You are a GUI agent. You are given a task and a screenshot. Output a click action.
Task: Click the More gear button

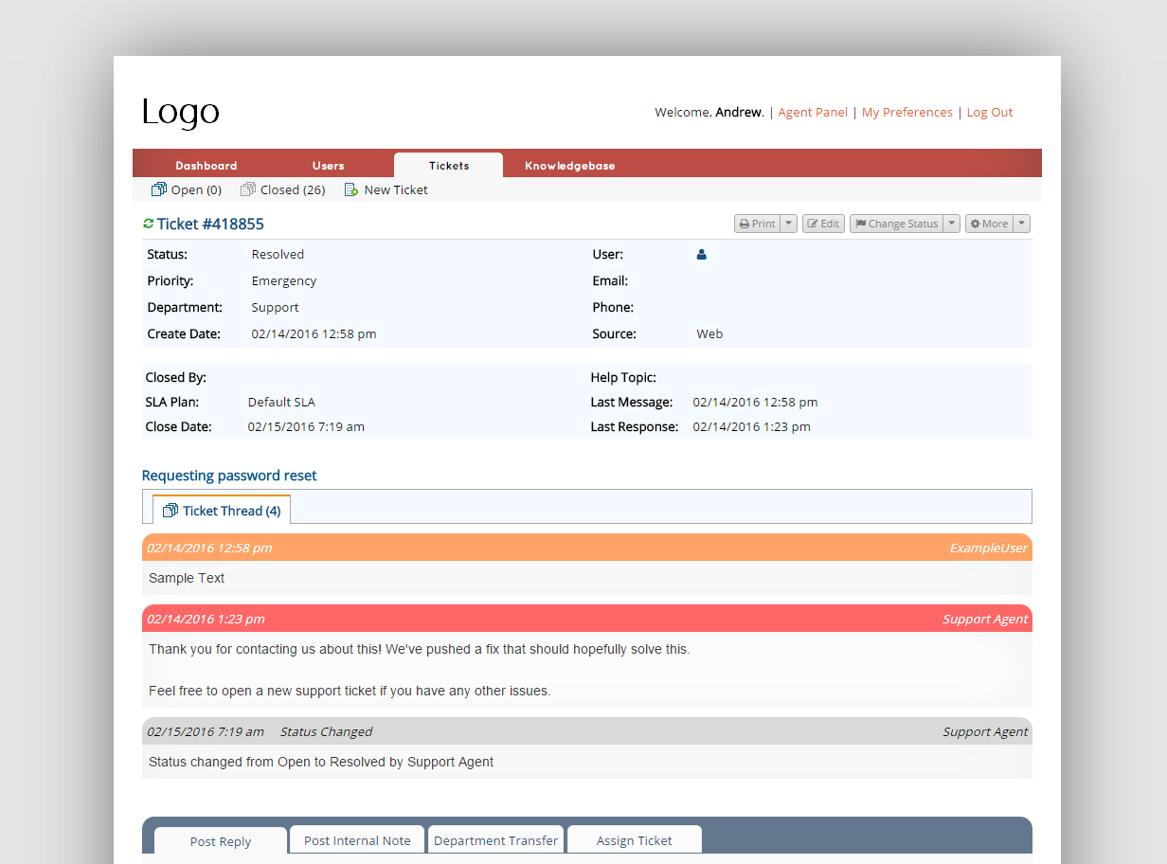click(x=989, y=224)
